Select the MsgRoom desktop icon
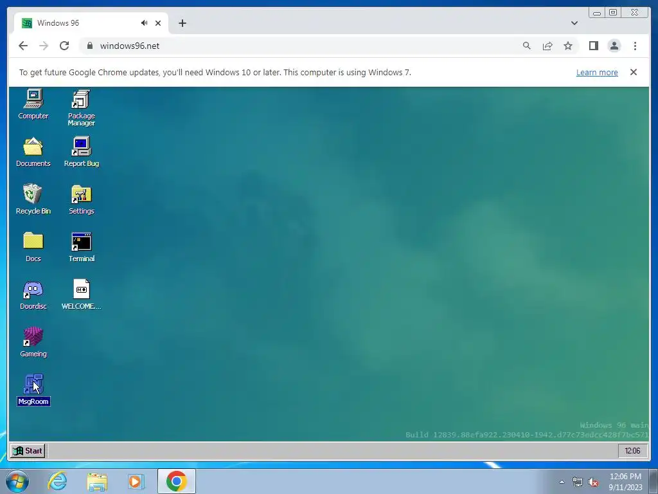Image resolution: width=658 pixels, height=494 pixels. click(x=33, y=389)
